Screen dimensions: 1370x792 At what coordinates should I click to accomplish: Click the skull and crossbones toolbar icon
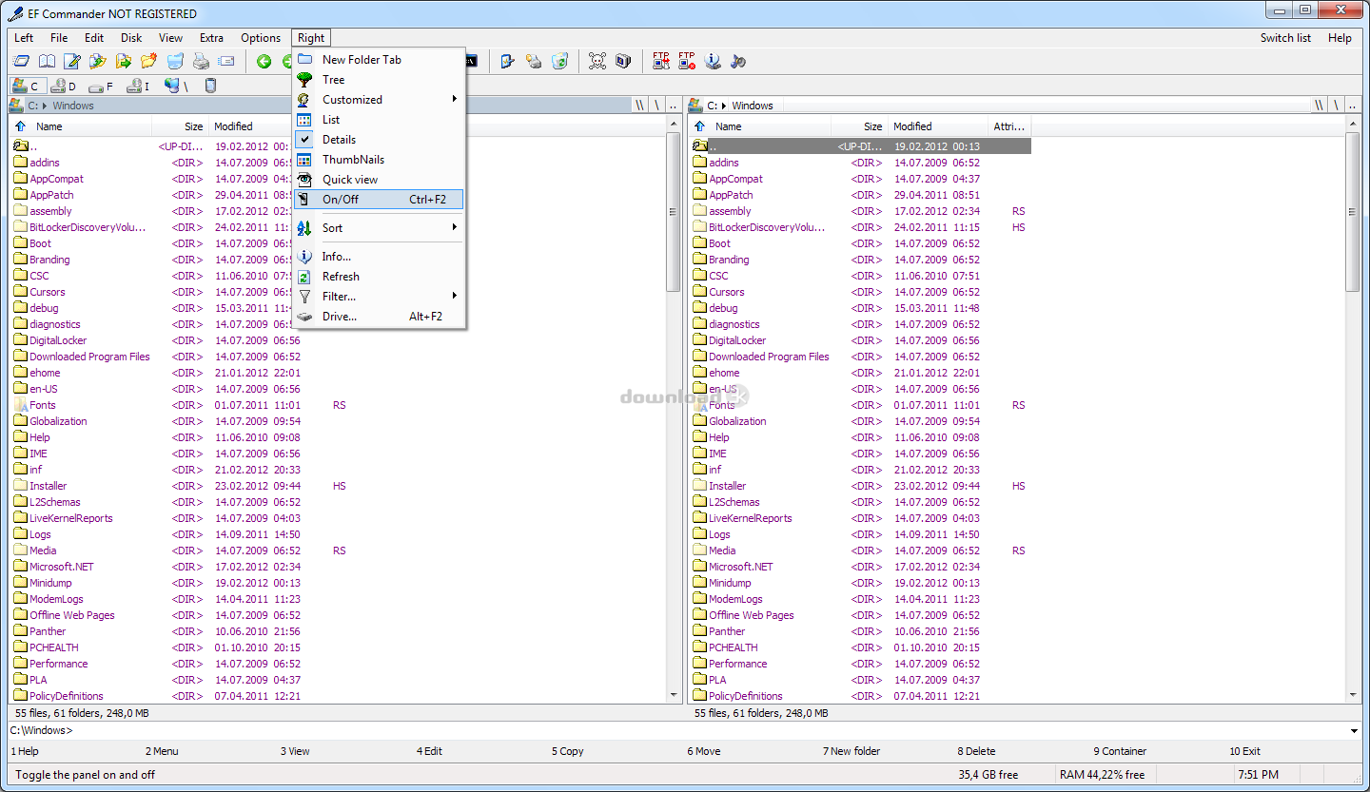pos(597,61)
